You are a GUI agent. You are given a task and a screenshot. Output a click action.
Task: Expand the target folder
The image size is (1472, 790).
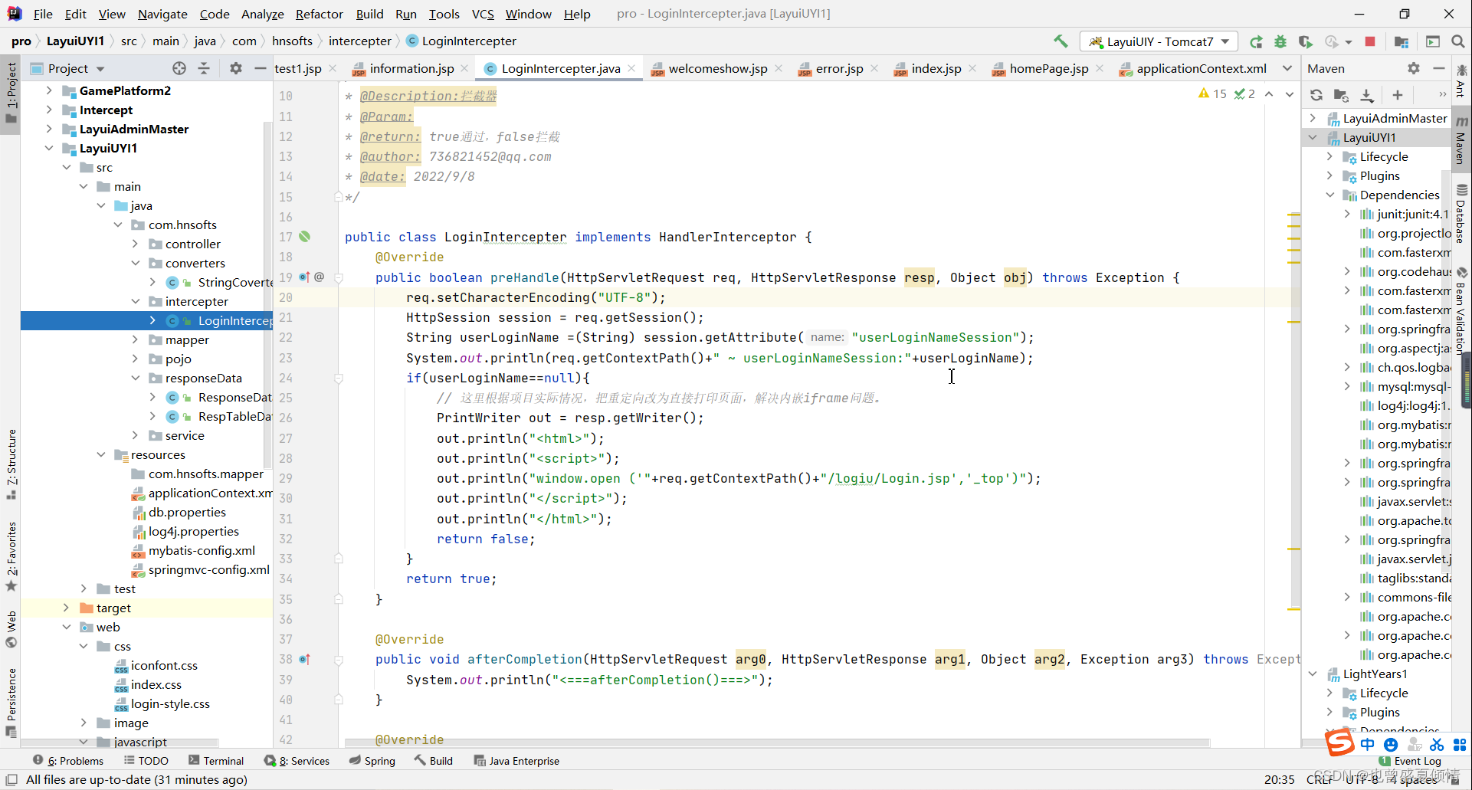point(66,608)
